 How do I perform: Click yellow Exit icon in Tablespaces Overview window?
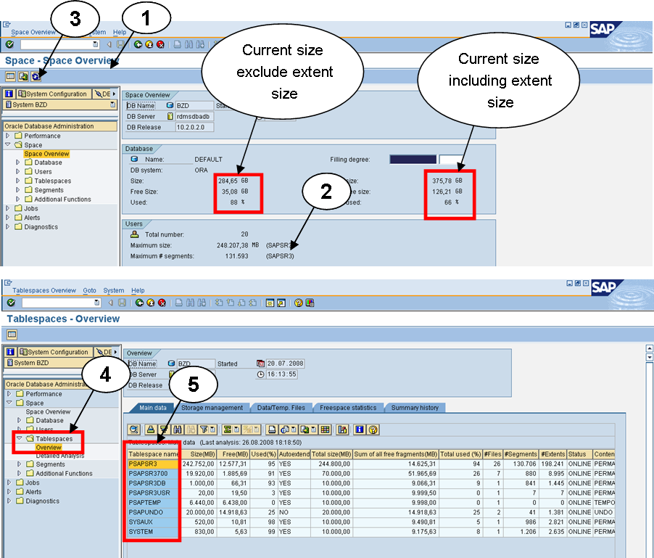pos(151,303)
